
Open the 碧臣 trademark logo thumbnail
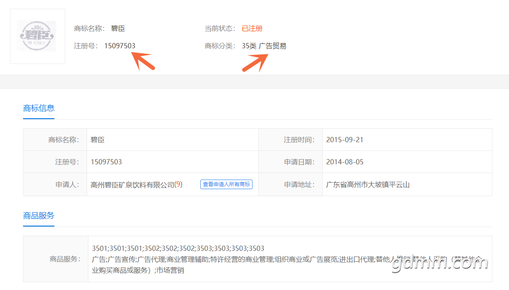click(x=37, y=36)
